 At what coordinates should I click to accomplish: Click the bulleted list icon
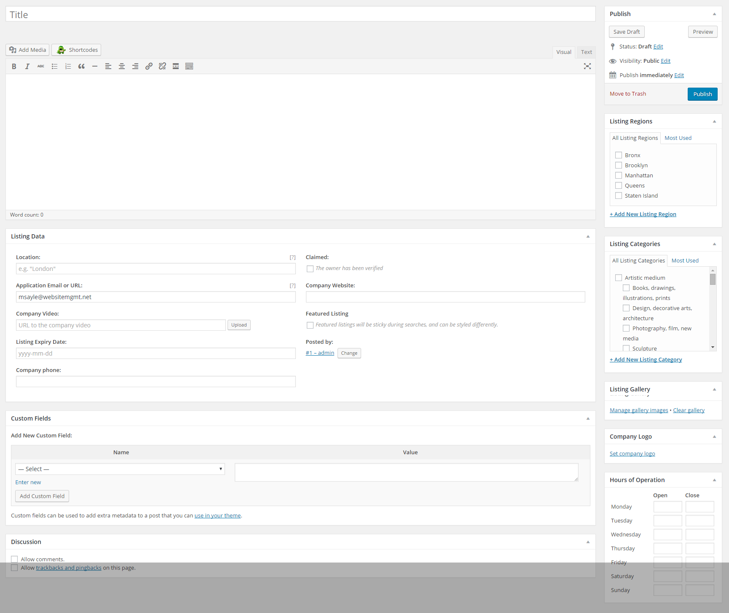point(54,66)
